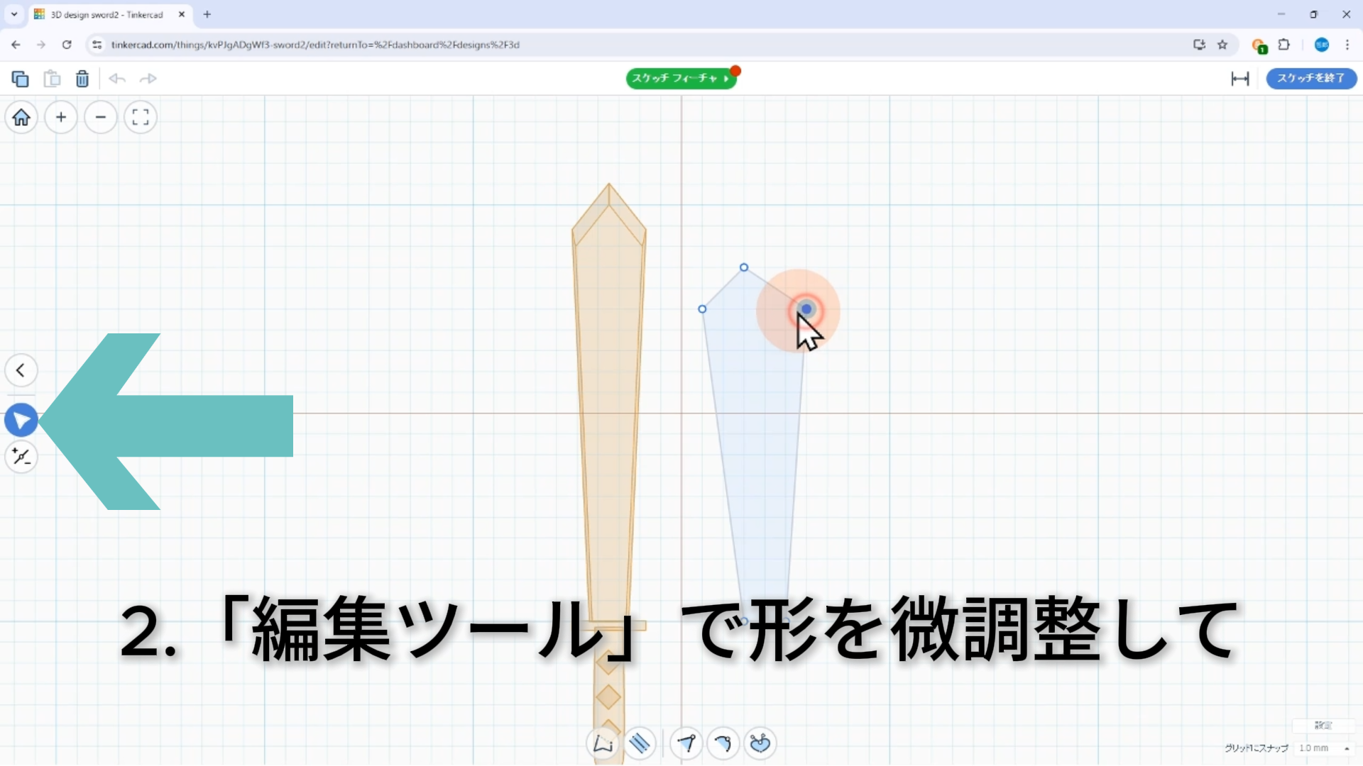Click スケッチを終了 to finish sketch
The height and width of the screenshot is (766, 1363).
click(x=1310, y=78)
